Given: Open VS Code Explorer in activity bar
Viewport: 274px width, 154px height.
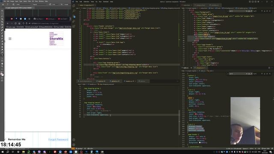Looking at the screenshot, I should 74,6.
